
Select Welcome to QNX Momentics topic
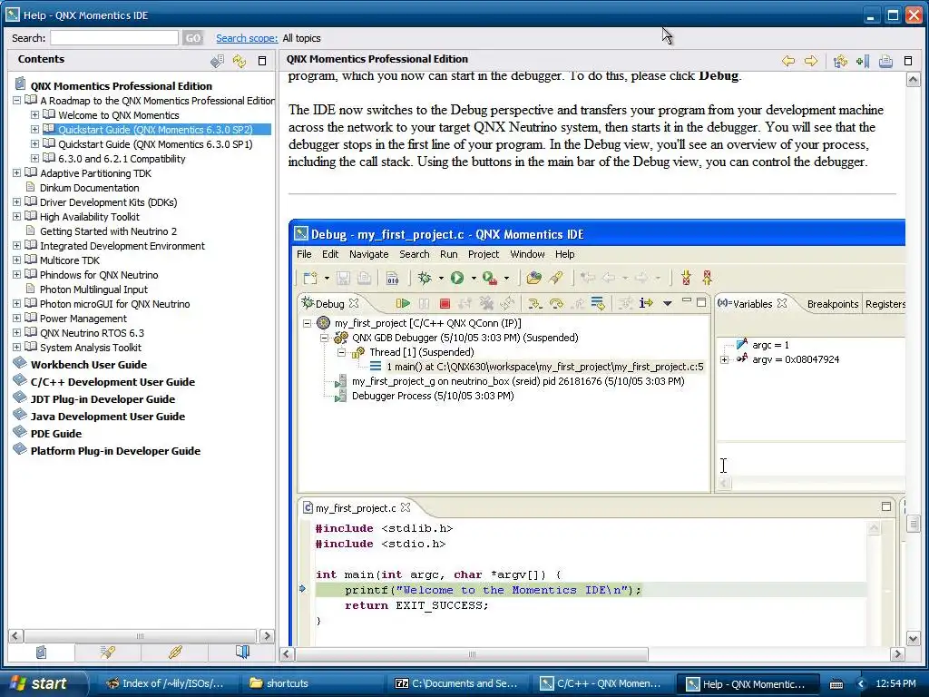(119, 115)
